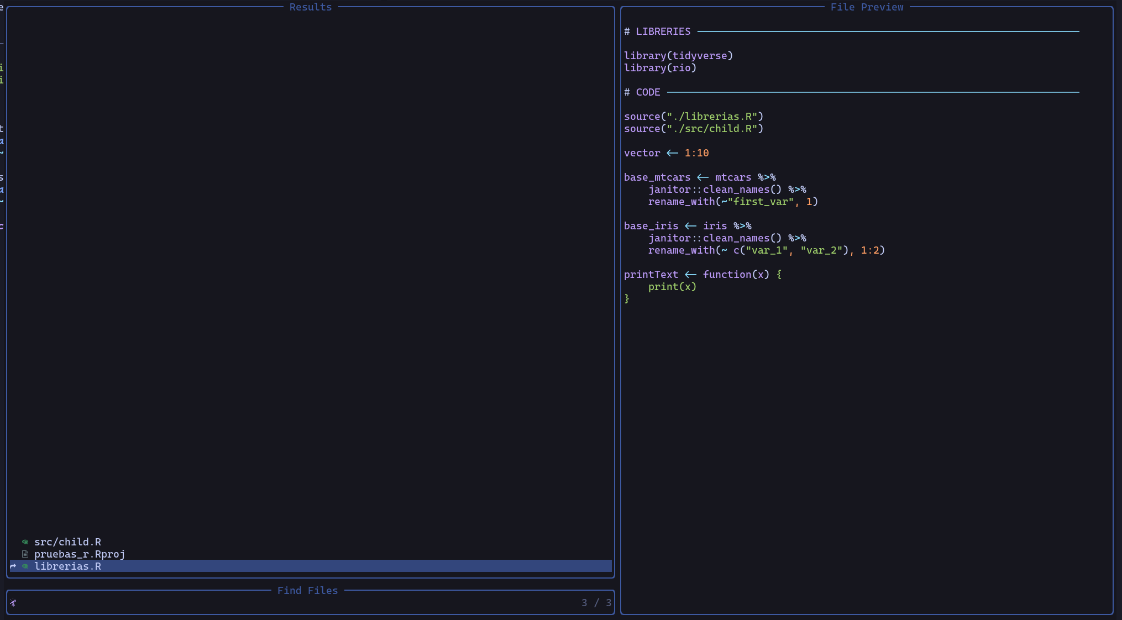The width and height of the screenshot is (1122, 620).
Task: Click the R icon next to librerias.R
Action: coord(25,566)
